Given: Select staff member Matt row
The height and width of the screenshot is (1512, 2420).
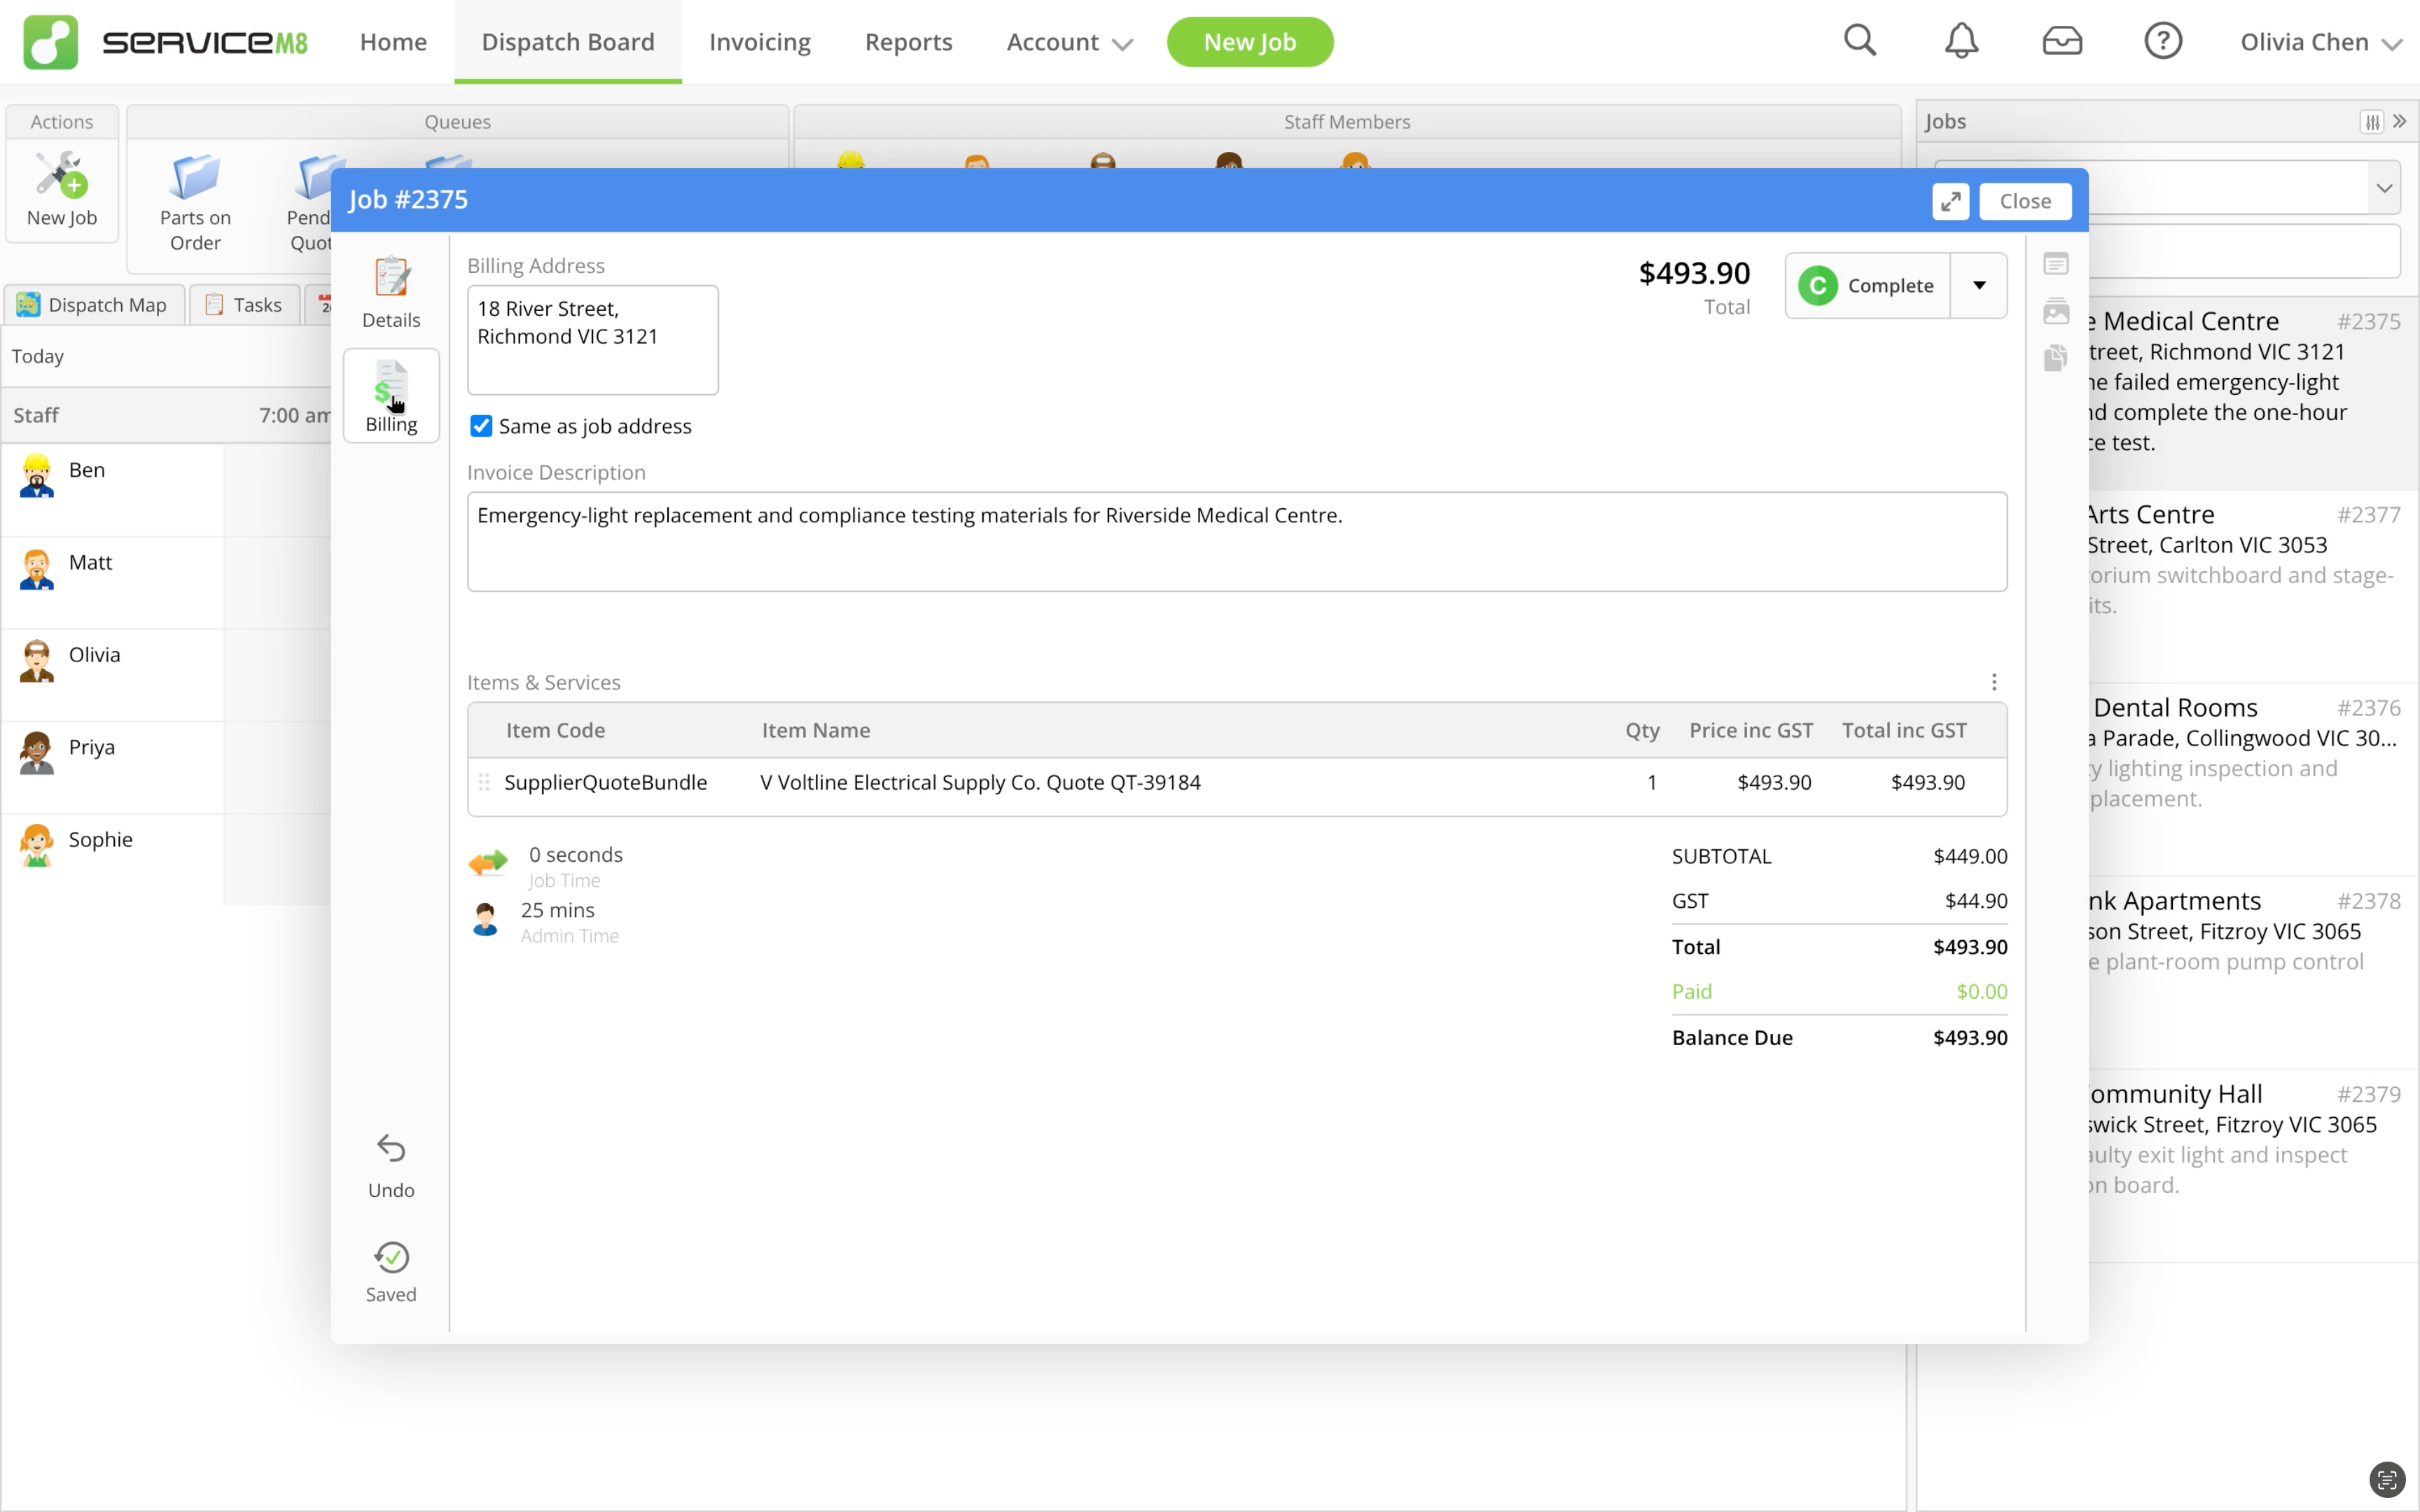Looking at the screenshot, I should tap(112, 583).
